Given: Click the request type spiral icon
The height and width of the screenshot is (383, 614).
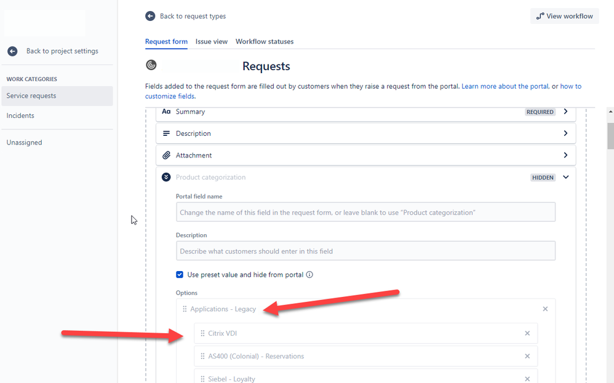Looking at the screenshot, I should point(151,65).
